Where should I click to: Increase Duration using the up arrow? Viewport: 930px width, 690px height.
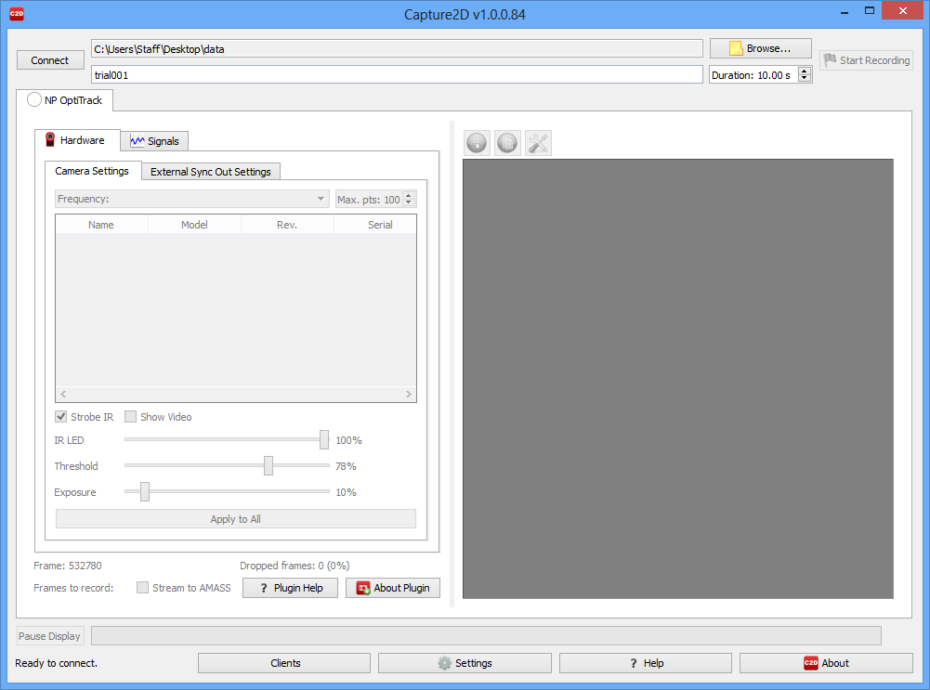[x=805, y=72]
